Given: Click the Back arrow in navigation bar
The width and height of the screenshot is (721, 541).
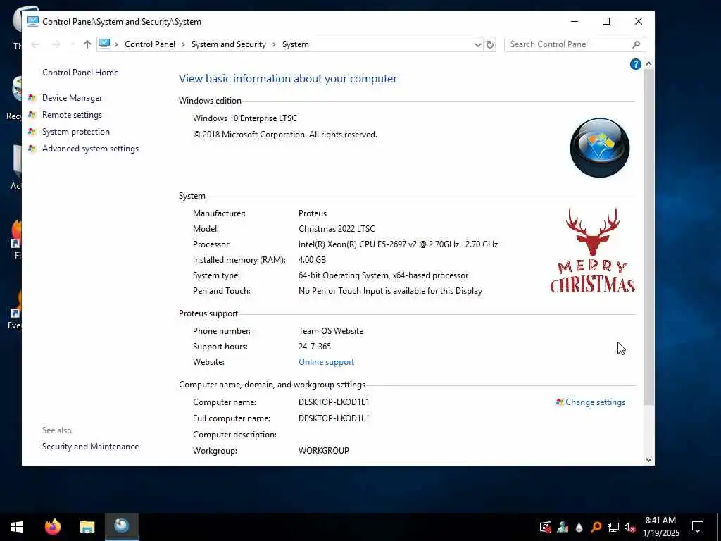Looking at the screenshot, I should click(x=35, y=44).
